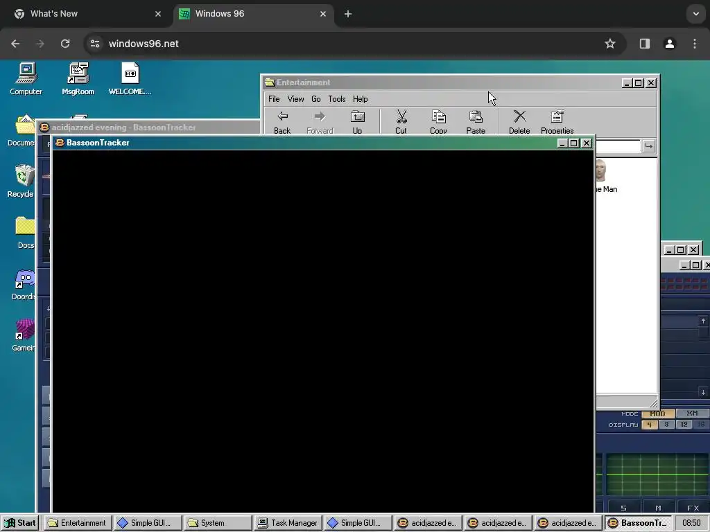
Task: Focus acidjazzed evening BassoonTracker title bar
Action: pyautogui.click(x=150, y=127)
